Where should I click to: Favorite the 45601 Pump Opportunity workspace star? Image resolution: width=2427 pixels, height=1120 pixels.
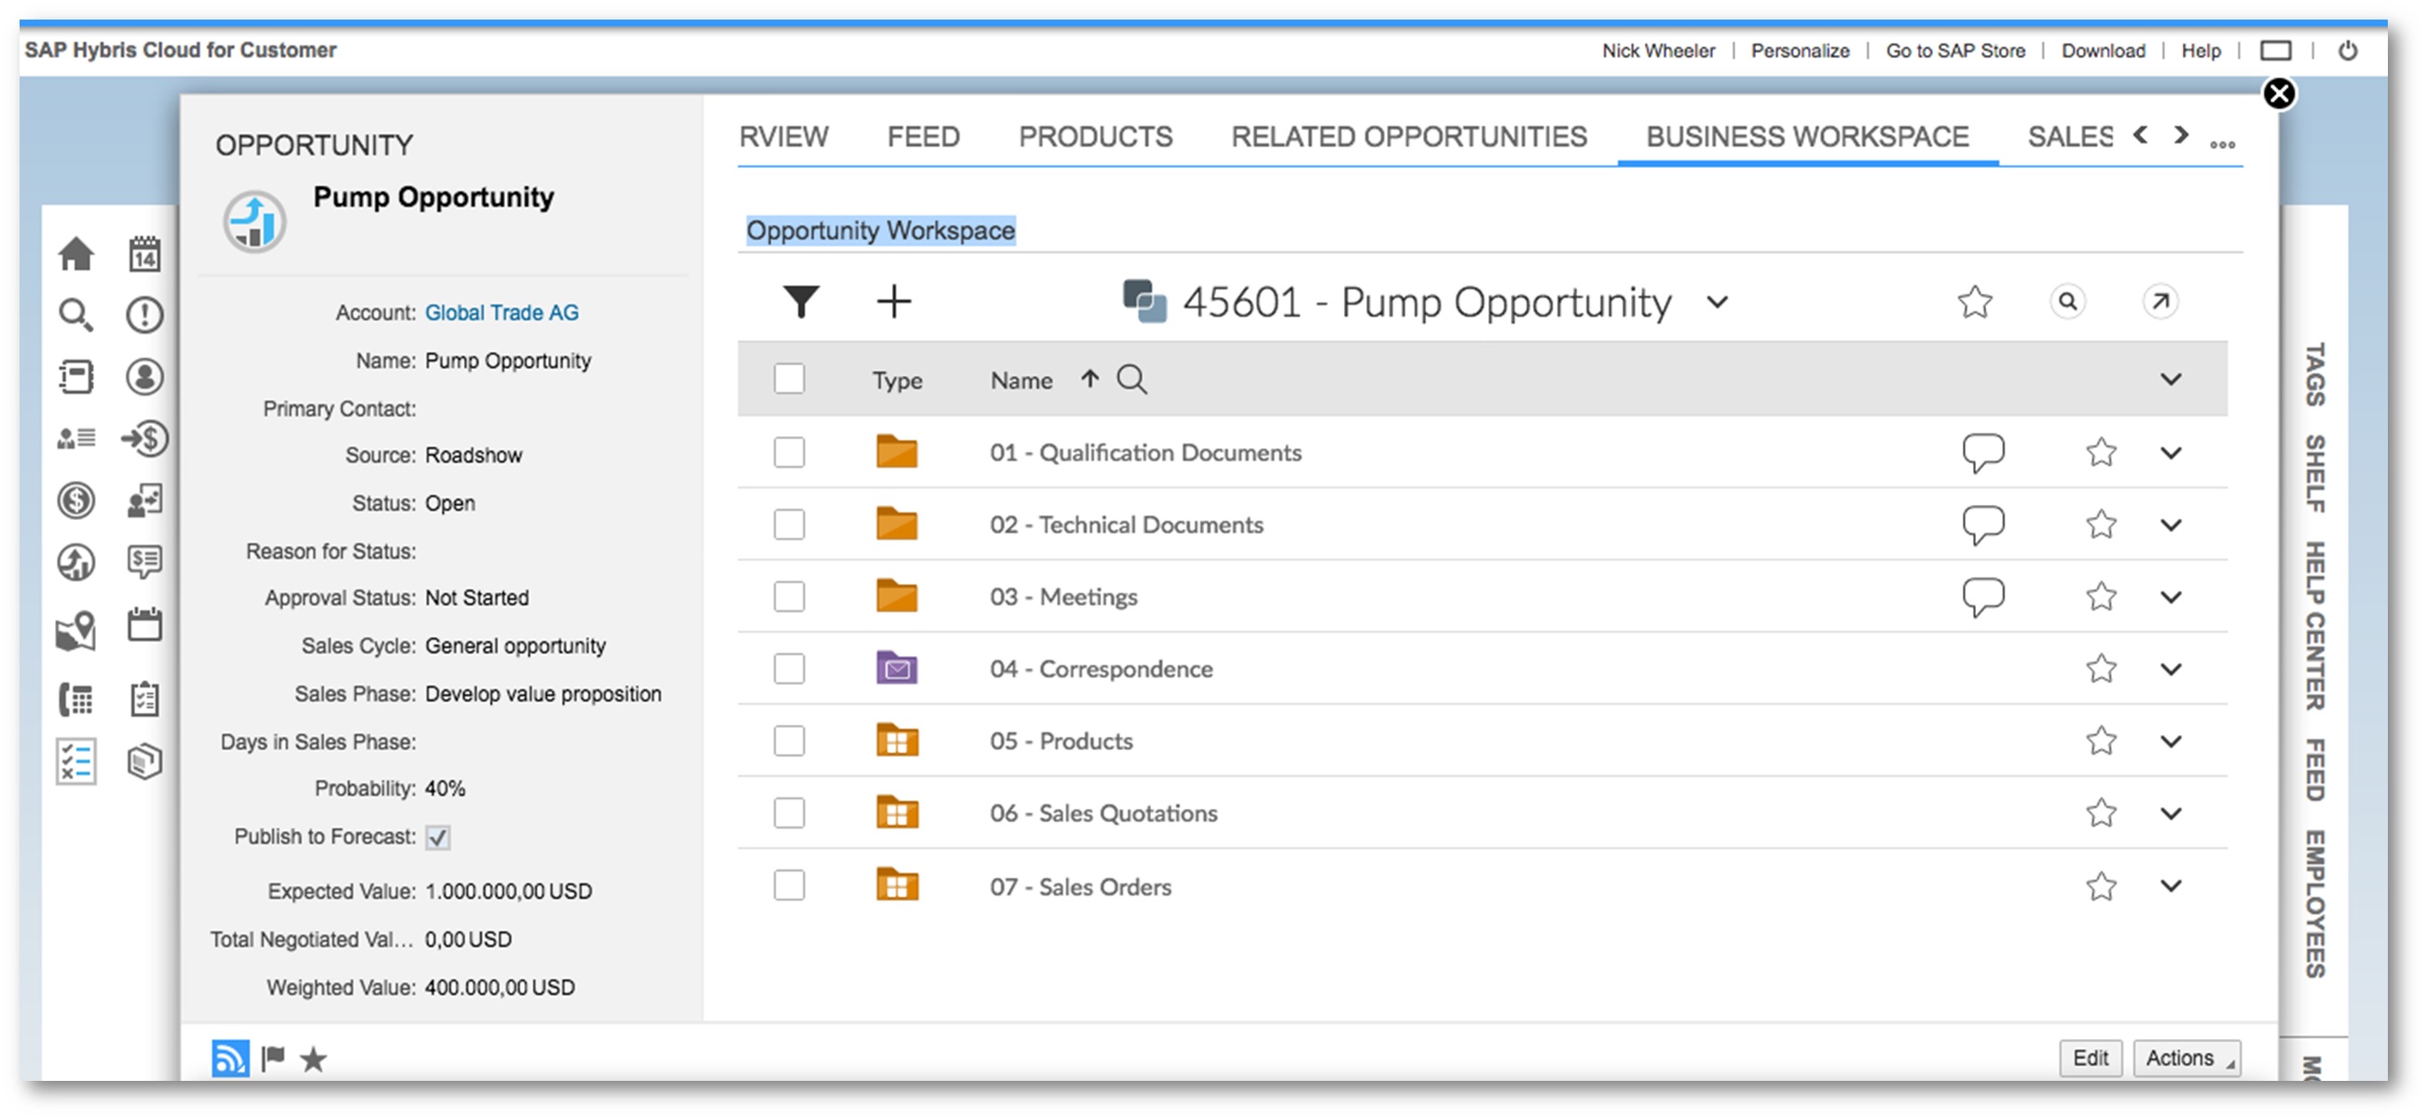click(1976, 303)
